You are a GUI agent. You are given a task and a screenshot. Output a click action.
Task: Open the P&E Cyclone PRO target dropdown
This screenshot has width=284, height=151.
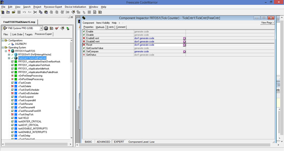[41, 28]
